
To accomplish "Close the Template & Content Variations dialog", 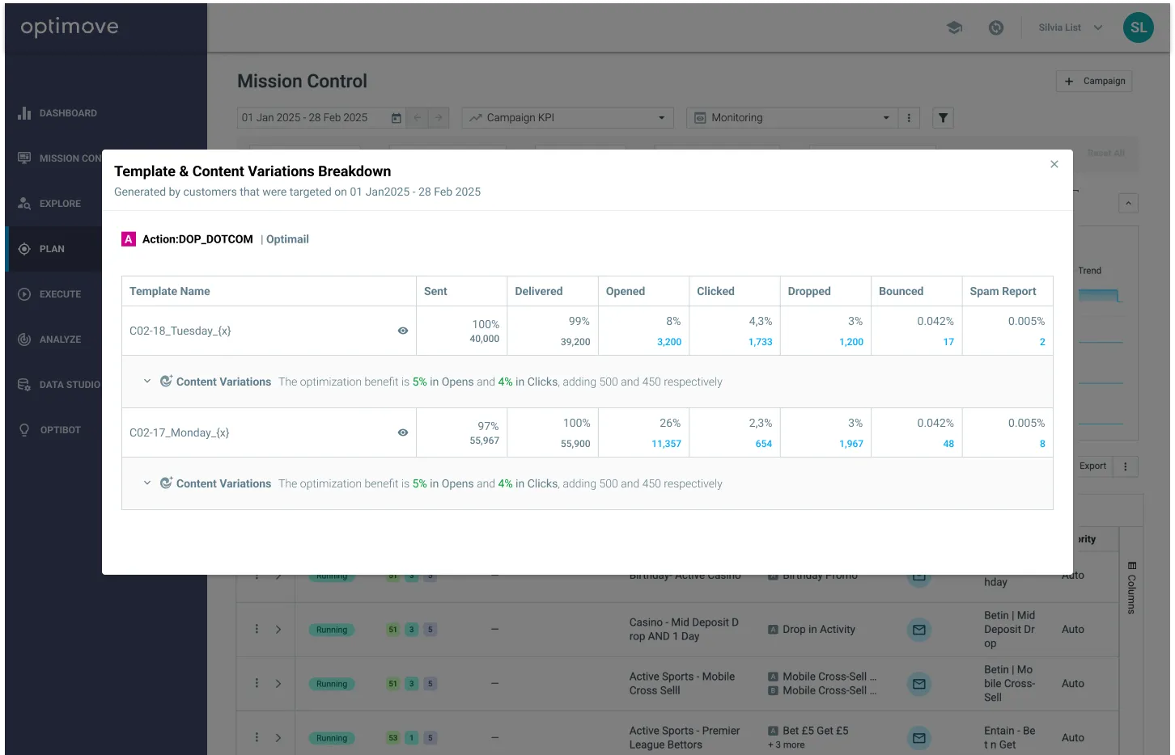I will point(1054,164).
